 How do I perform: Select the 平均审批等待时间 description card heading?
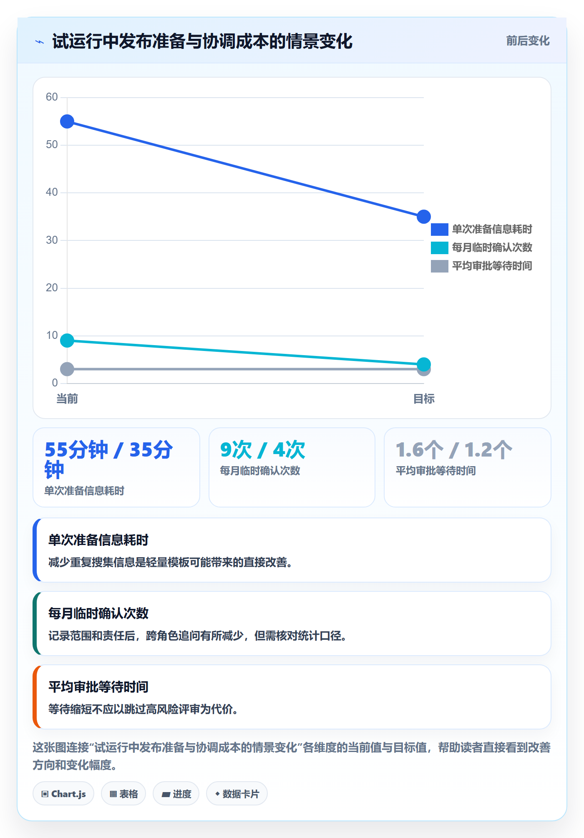pyautogui.click(x=98, y=687)
